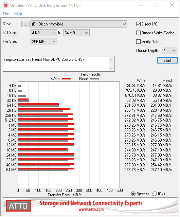Click the red Write legend swatch

coord(67,78)
